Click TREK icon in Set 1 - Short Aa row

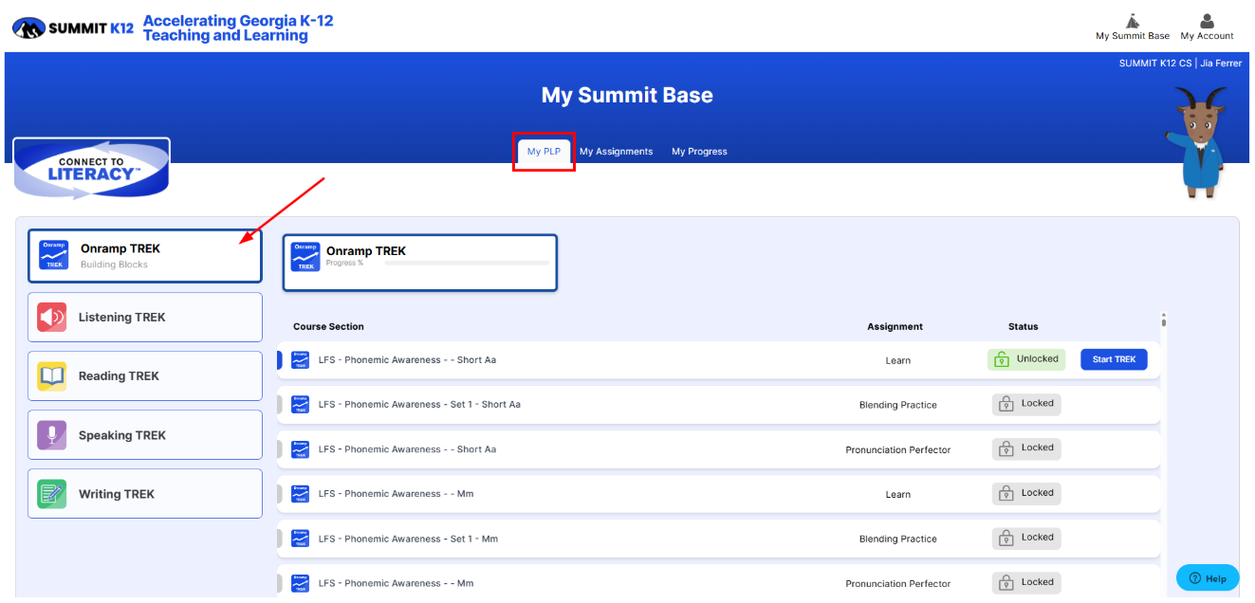point(300,405)
